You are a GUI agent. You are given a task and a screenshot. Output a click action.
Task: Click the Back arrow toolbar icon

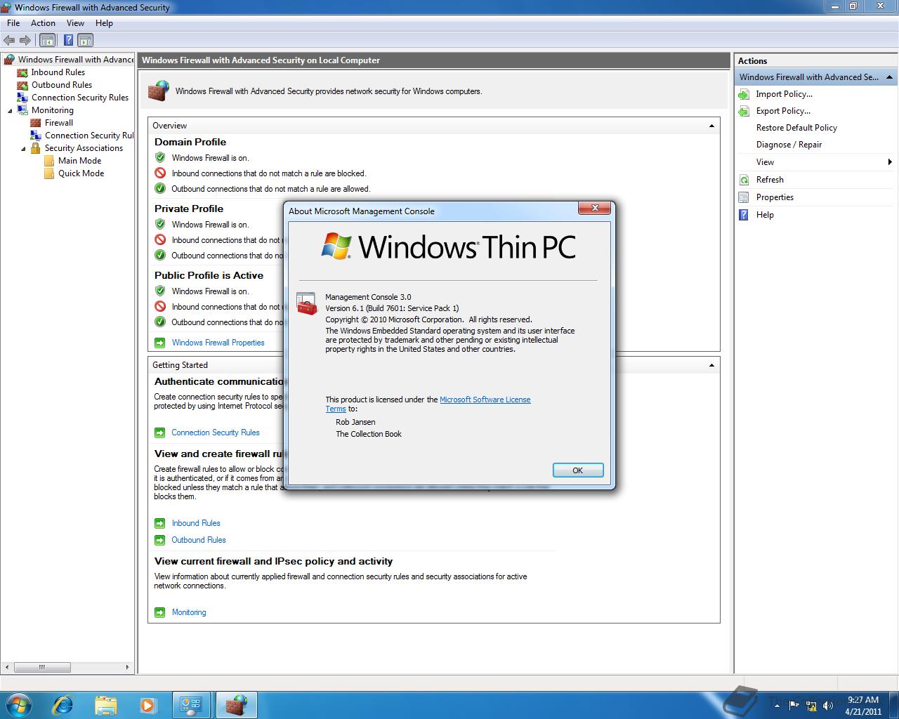pyautogui.click(x=9, y=40)
